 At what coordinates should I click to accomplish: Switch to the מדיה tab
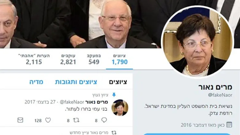[36, 82]
